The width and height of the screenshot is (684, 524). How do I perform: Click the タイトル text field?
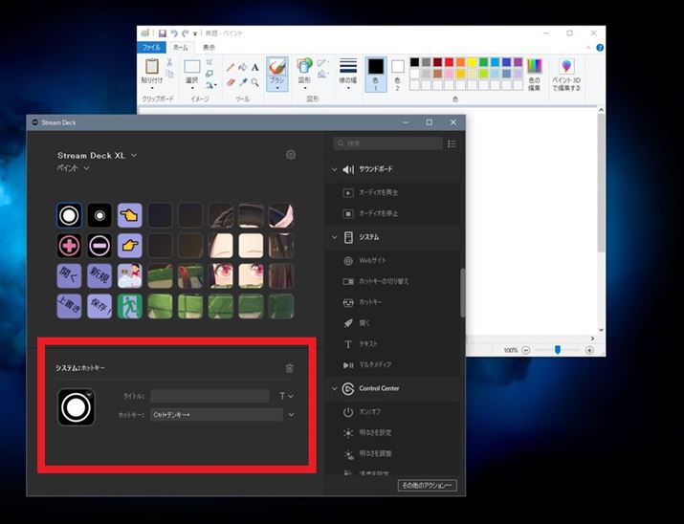pyautogui.click(x=210, y=396)
